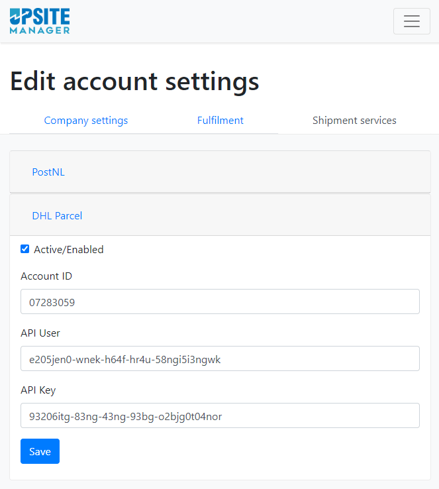Expand the PostNL section
The width and height of the screenshot is (439, 489).
click(x=48, y=172)
